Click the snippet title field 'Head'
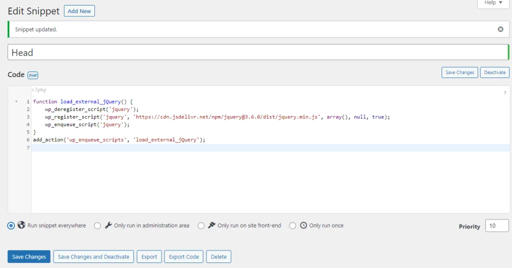 point(257,52)
